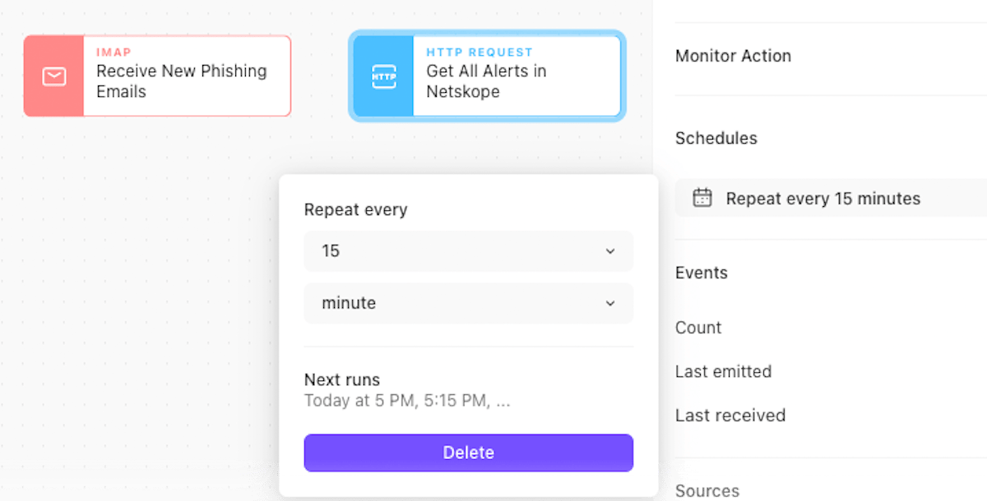The height and width of the screenshot is (501, 987).
Task: Select the Repeat every 15 minutes schedule
Action: 822,199
